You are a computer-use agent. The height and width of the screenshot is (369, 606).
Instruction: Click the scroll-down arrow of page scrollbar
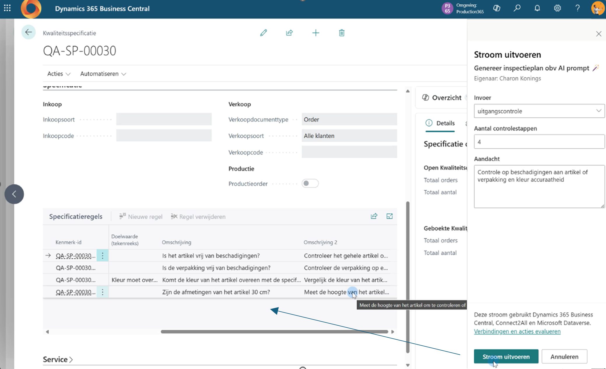click(408, 365)
